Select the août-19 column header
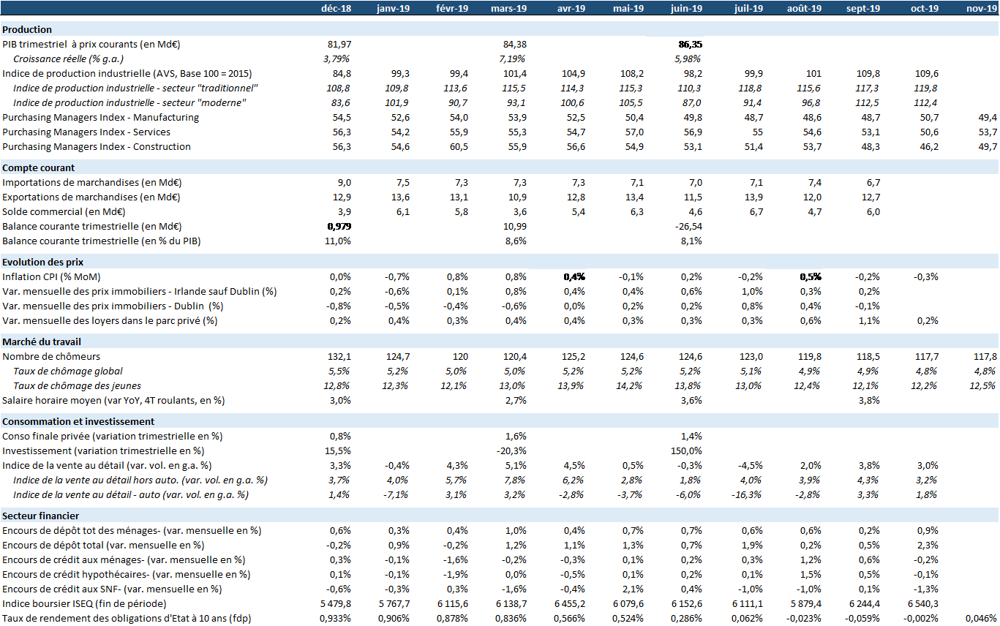The width and height of the screenshot is (1000, 626). click(805, 8)
